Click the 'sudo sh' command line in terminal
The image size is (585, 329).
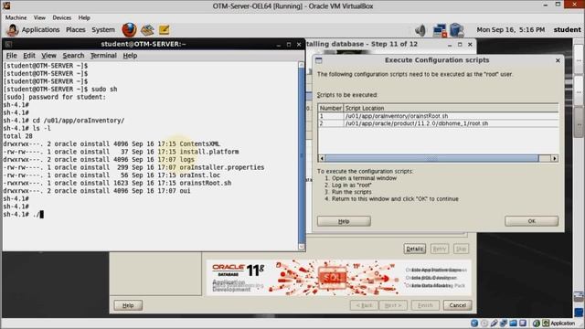60,90
